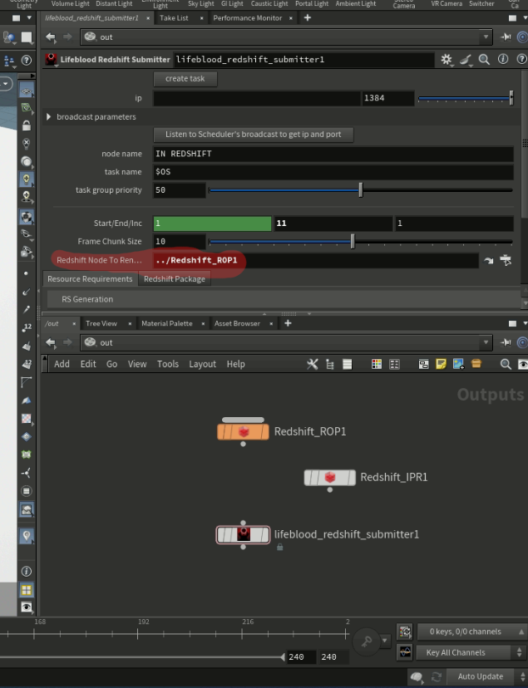Screen dimensions: 528x688
Task: Toggle the grouped view icon in network toolbar
Action: [394, 364]
